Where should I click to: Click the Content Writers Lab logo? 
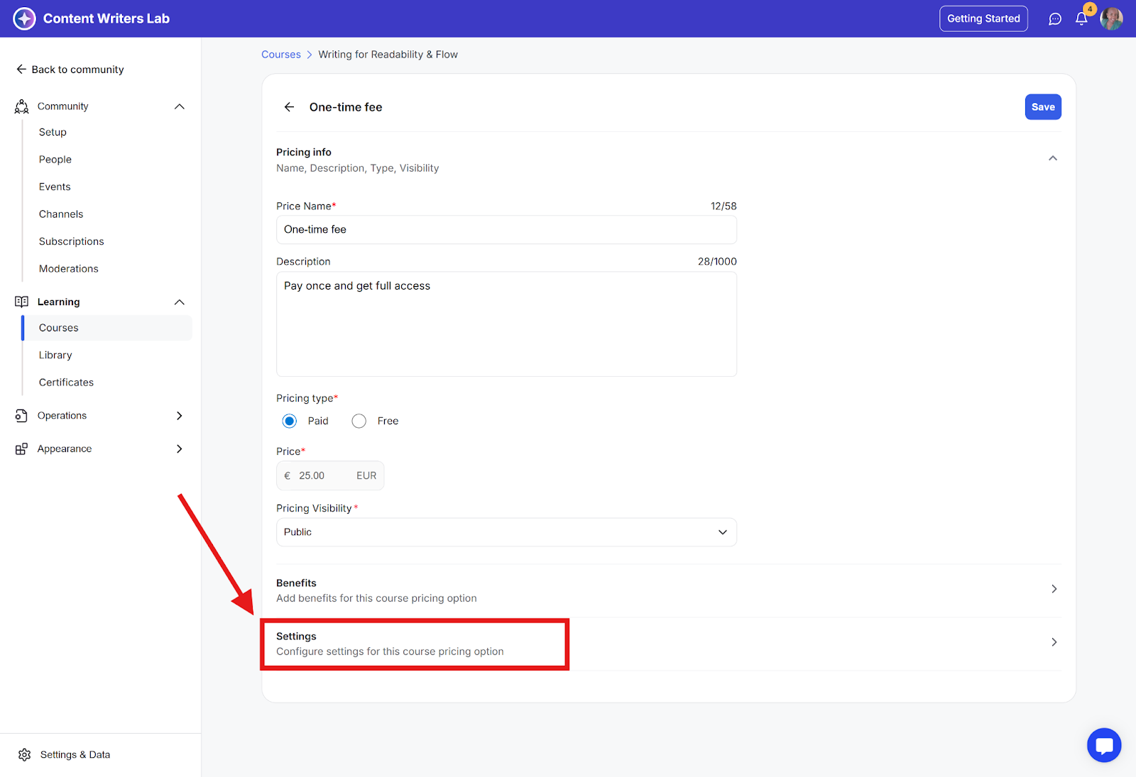(24, 19)
